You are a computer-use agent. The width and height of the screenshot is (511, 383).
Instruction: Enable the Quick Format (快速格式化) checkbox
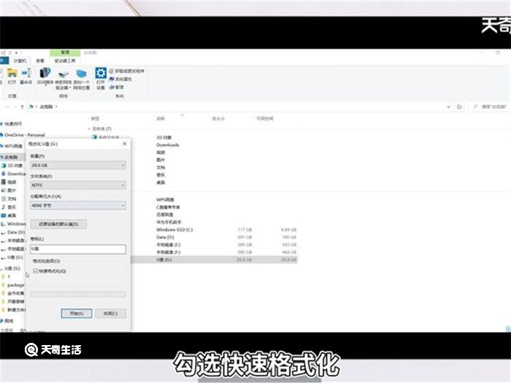(36, 271)
